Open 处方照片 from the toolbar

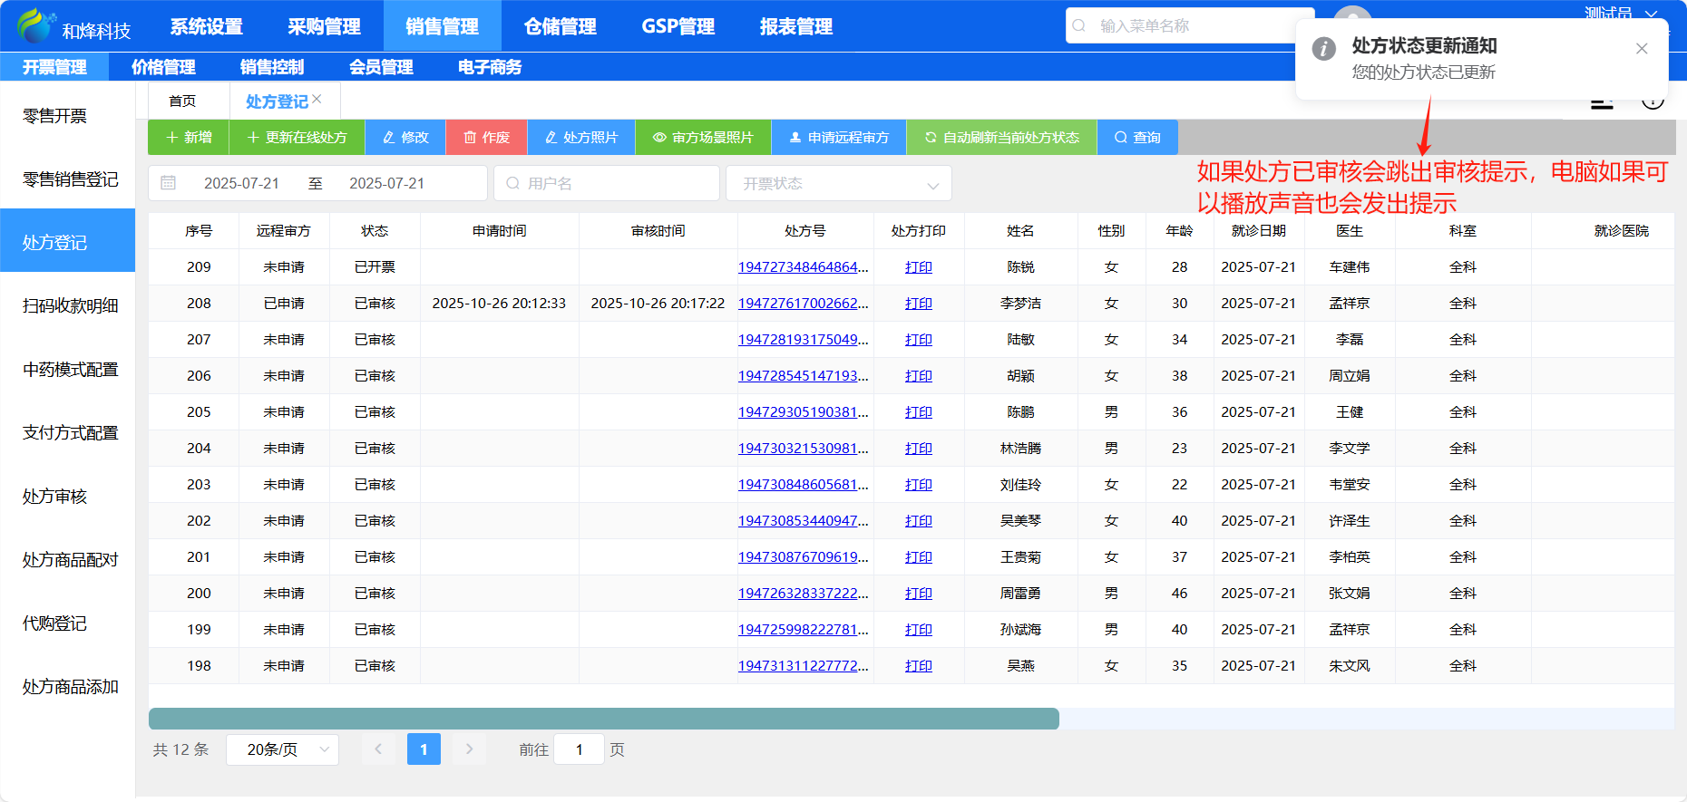pos(580,138)
